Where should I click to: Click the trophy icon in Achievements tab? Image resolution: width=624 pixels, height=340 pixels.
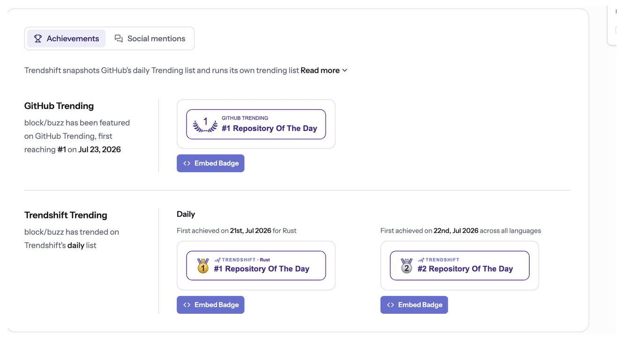[x=38, y=38]
